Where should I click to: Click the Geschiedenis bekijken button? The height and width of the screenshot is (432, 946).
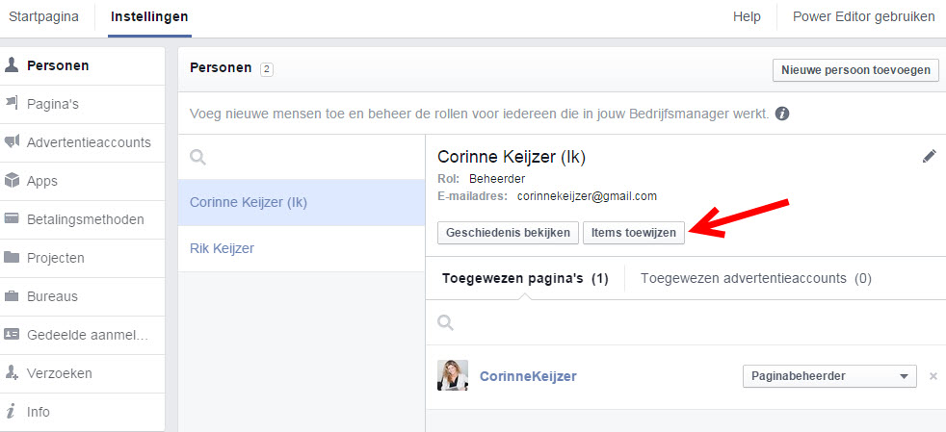click(x=508, y=233)
